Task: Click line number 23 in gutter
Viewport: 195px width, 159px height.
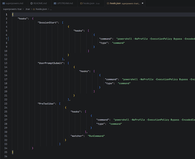Action: pyautogui.click(x=6, y=104)
